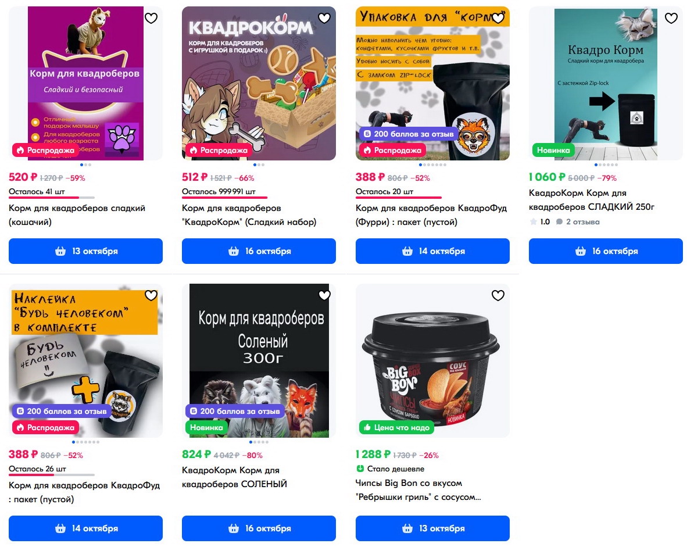The image size is (687, 547).
Task: Click heart icon on Наклейка Будь человеком card
Action: click(x=151, y=295)
